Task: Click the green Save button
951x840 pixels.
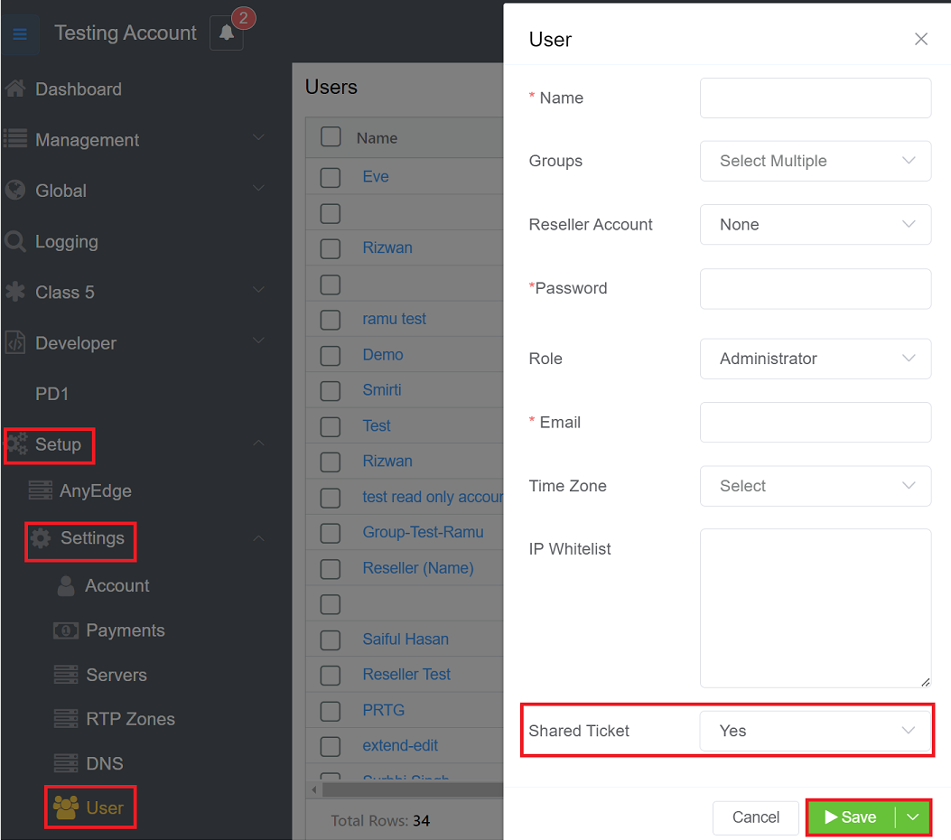Action: pos(850,817)
